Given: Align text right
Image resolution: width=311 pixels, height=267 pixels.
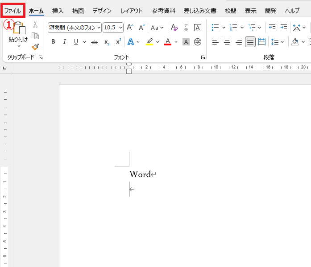Looking at the screenshot, I should pos(239,42).
